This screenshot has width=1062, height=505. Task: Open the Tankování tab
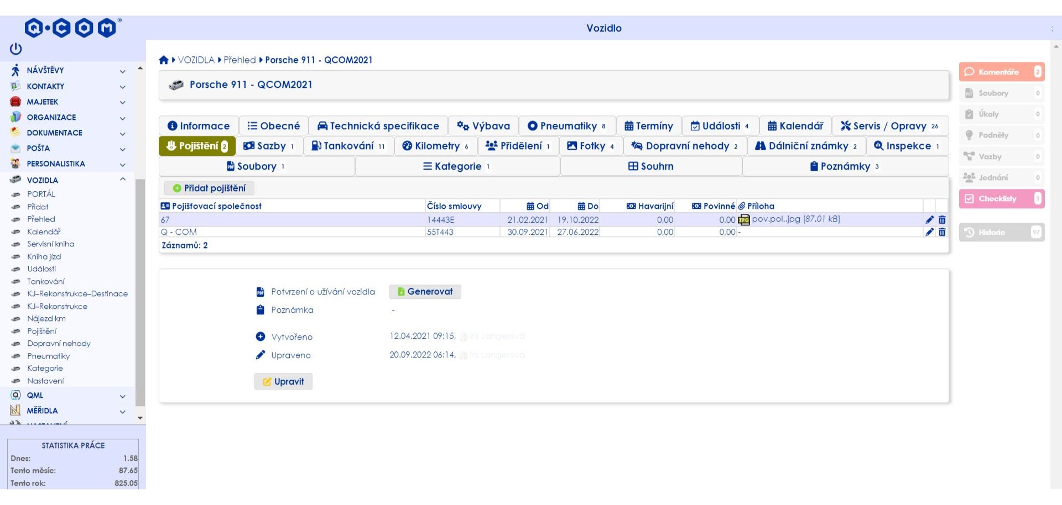pyautogui.click(x=348, y=146)
